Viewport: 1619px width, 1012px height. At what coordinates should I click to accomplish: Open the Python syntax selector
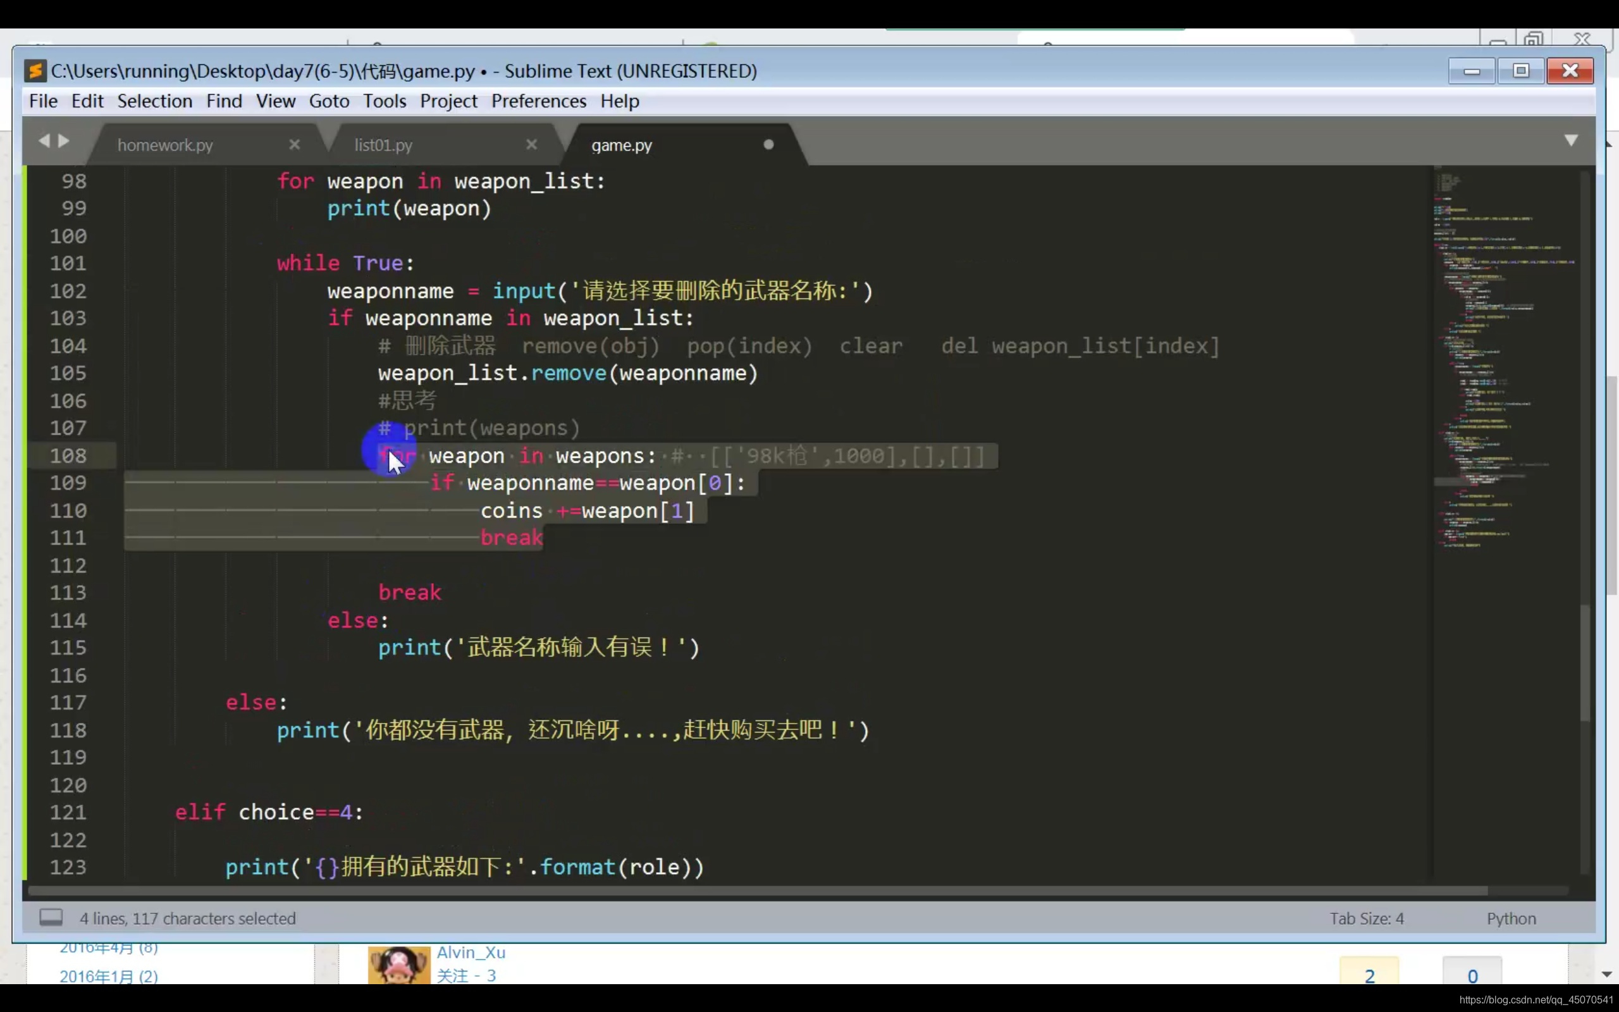click(x=1511, y=918)
